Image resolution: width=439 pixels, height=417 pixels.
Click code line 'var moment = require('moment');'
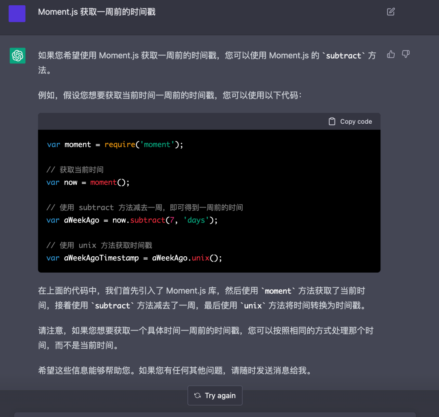click(115, 144)
